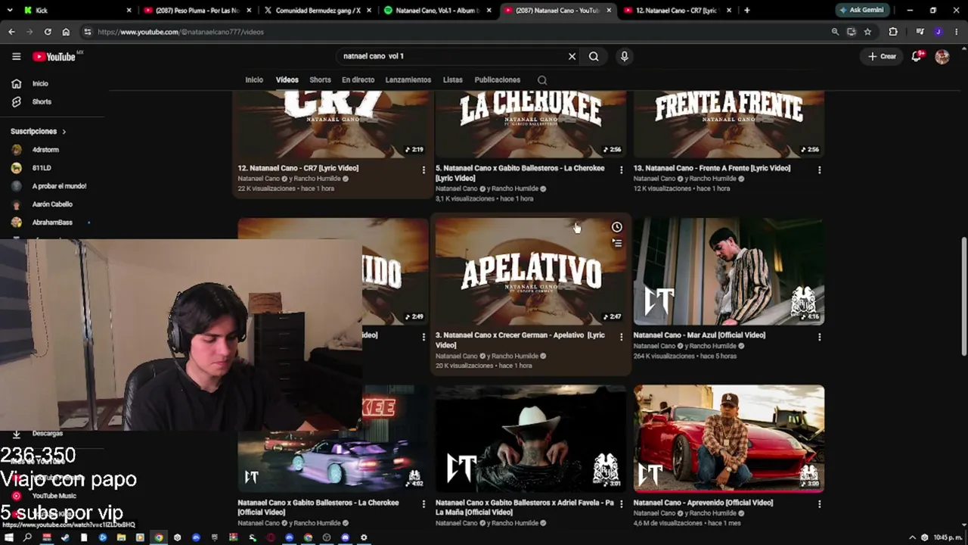Open Chrome zoom magnifier in address bar

835,32
